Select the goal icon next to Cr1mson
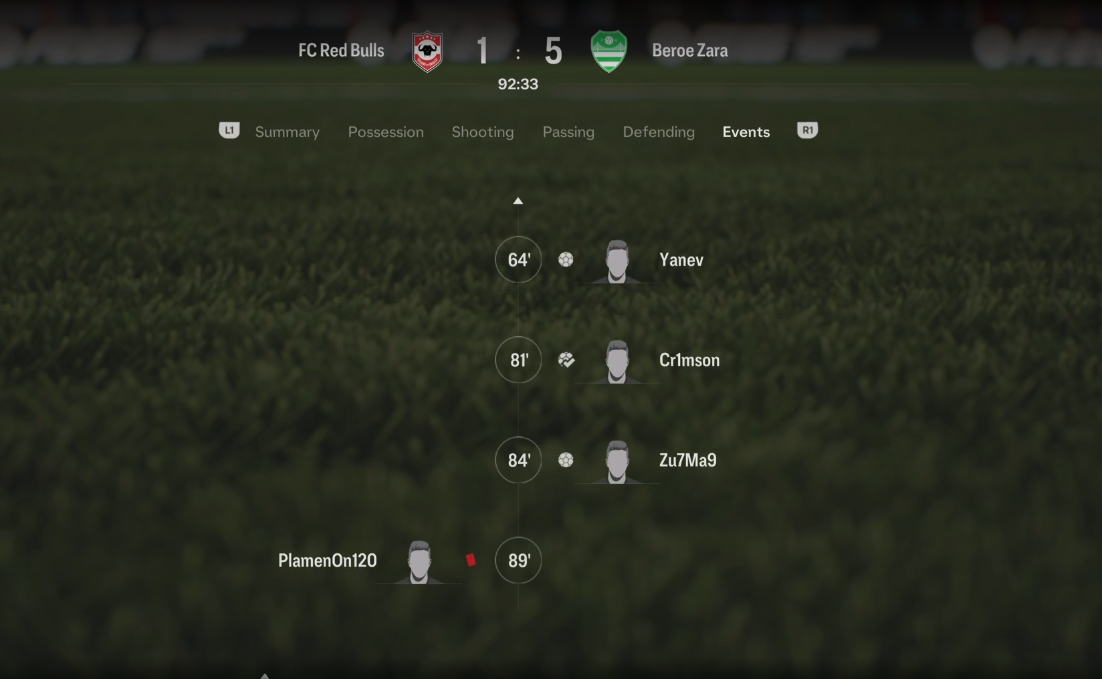 pos(566,360)
